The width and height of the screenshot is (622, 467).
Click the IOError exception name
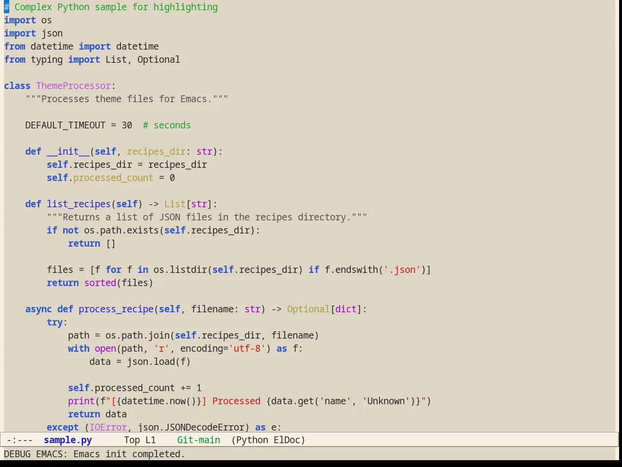[x=108, y=428]
